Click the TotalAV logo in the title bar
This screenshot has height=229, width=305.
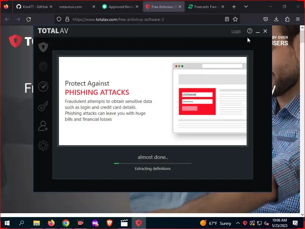53,31
